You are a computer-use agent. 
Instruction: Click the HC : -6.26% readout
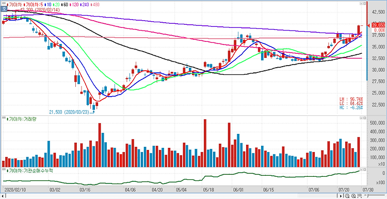pos(351,108)
